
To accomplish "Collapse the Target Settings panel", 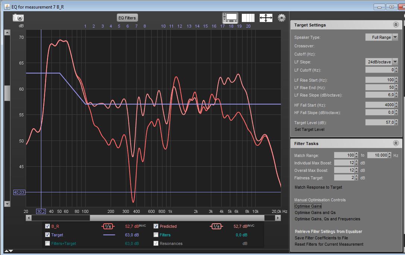I will click(x=396, y=25).
